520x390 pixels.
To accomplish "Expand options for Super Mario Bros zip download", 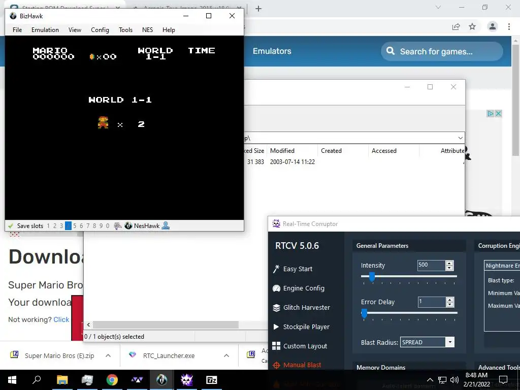I will (x=108, y=355).
